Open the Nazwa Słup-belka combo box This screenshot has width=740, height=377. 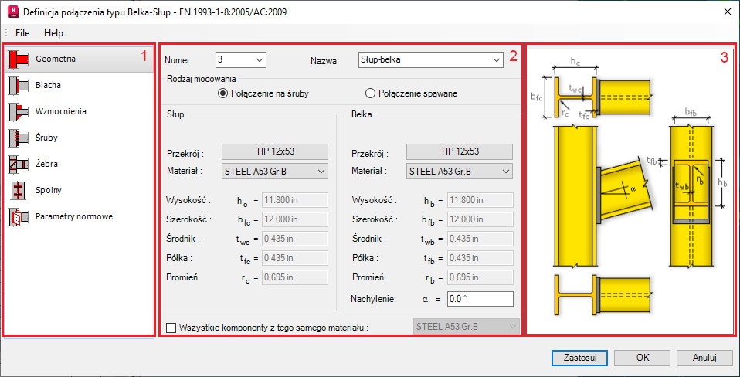click(430, 60)
